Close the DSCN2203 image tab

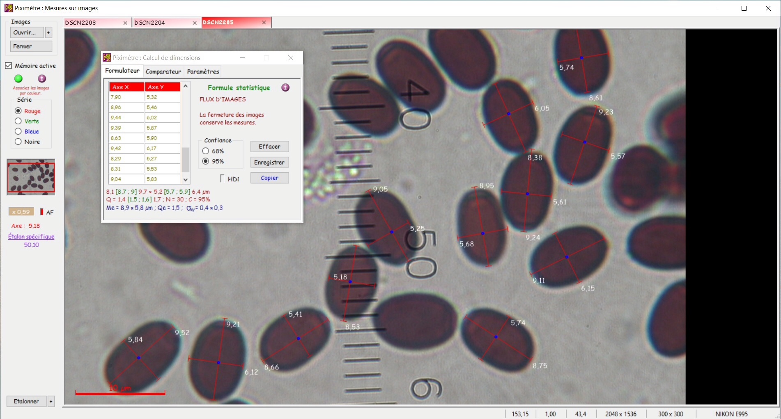125,23
